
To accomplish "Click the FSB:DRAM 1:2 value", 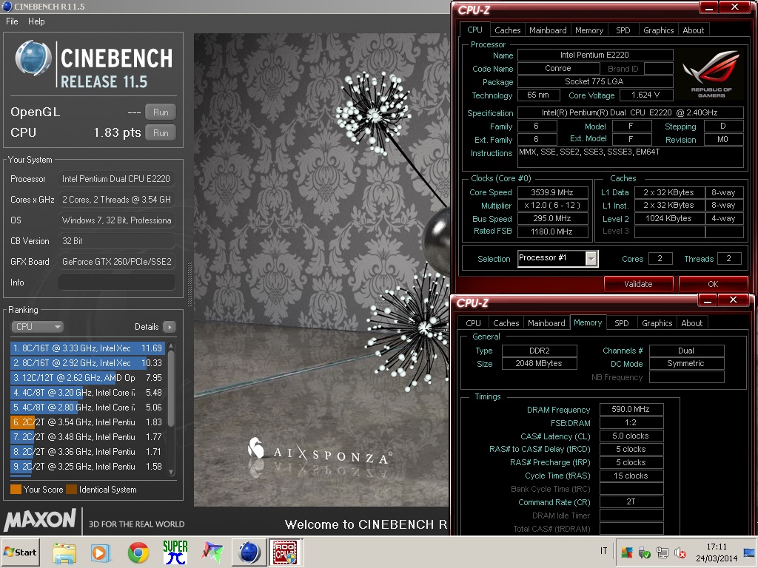I will [x=631, y=422].
